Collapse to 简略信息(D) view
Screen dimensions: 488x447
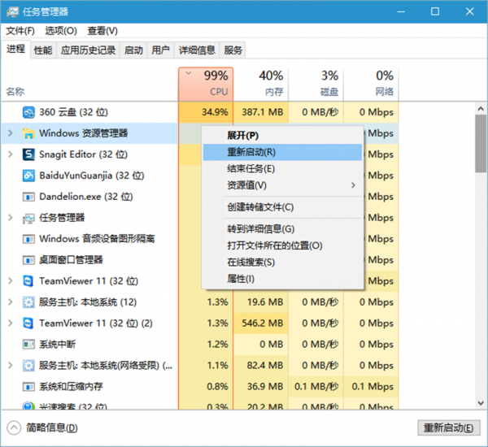pyautogui.click(x=42, y=428)
